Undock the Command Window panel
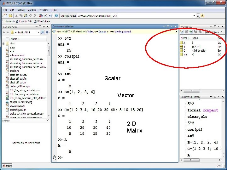 pyautogui.click(x=172, y=26)
